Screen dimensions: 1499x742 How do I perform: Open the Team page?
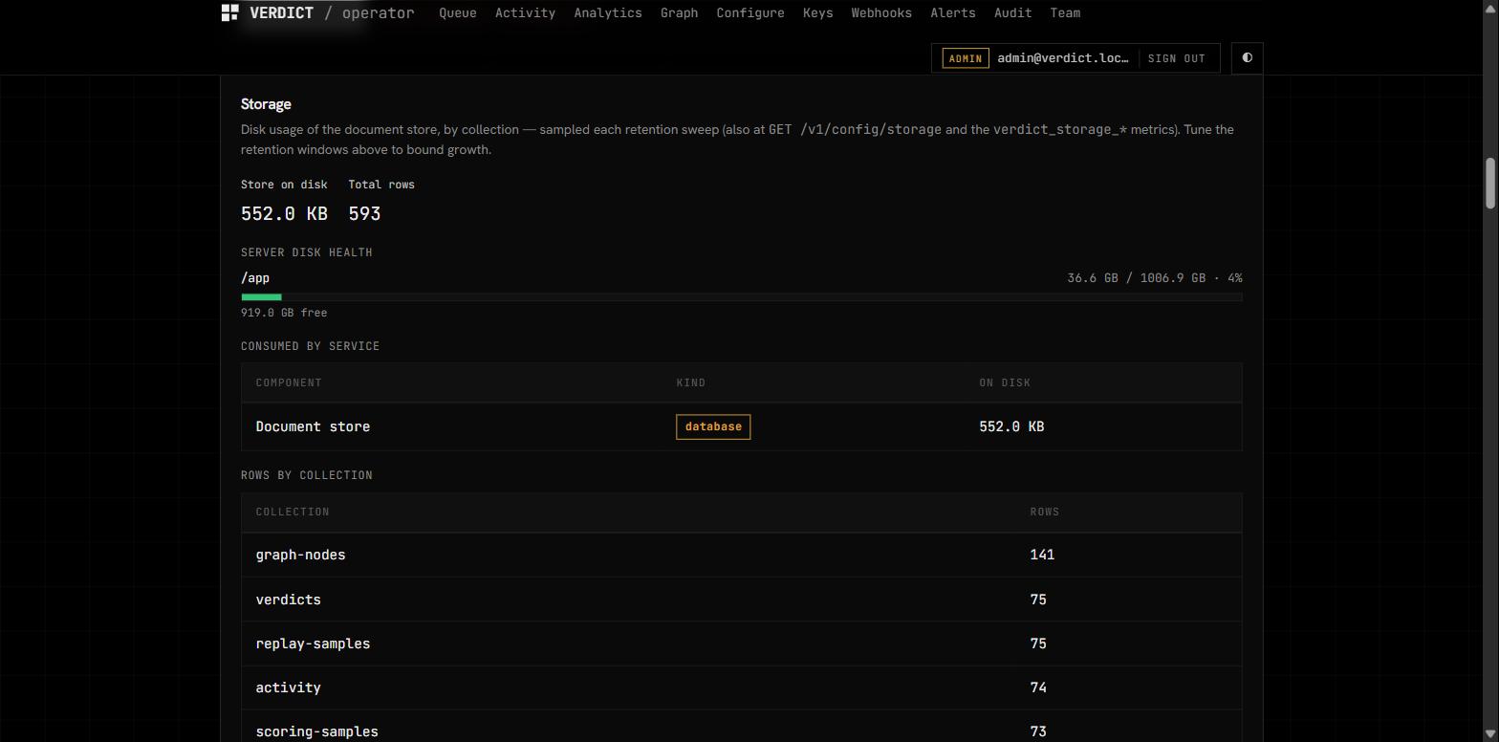1065,13
